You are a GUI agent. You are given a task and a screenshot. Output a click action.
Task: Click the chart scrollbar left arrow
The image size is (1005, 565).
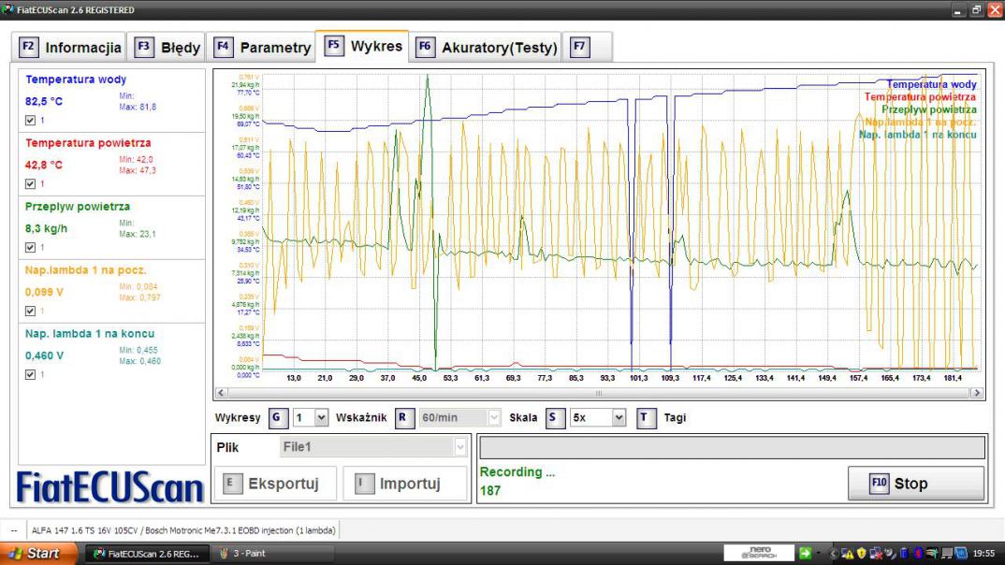(221, 393)
